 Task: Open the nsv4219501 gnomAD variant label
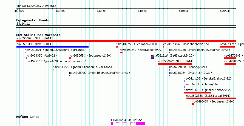pyautogui.click(x=55, y=50)
